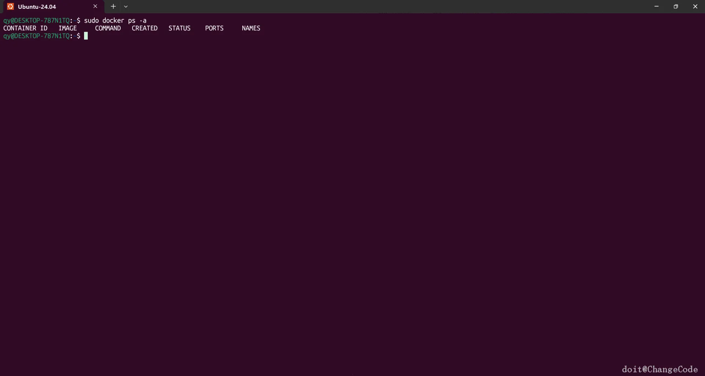The image size is (705, 376).
Task: Click the STATUS column header text
Action: coord(180,28)
